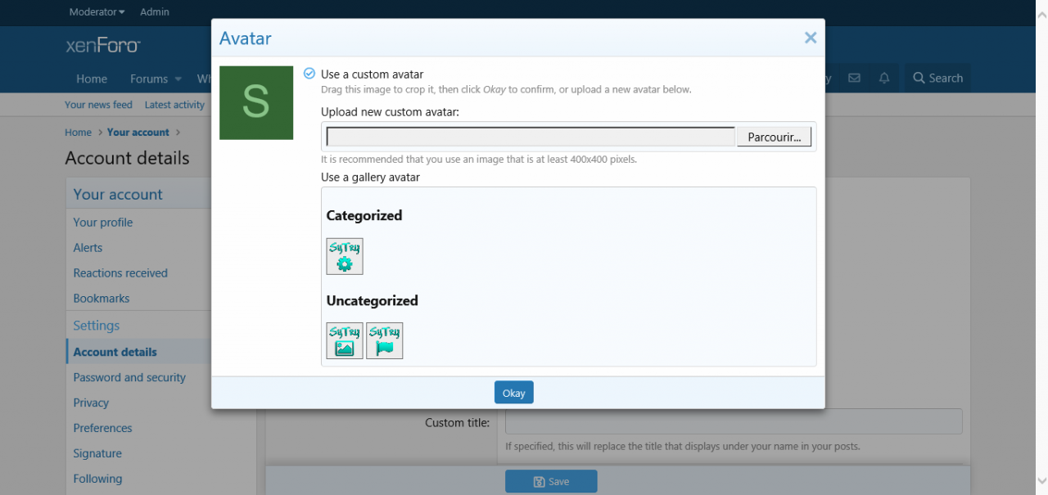Click the Parcourir... browse button
The height and width of the screenshot is (495, 1048).
pyautogui.click(x=774, y=137)
